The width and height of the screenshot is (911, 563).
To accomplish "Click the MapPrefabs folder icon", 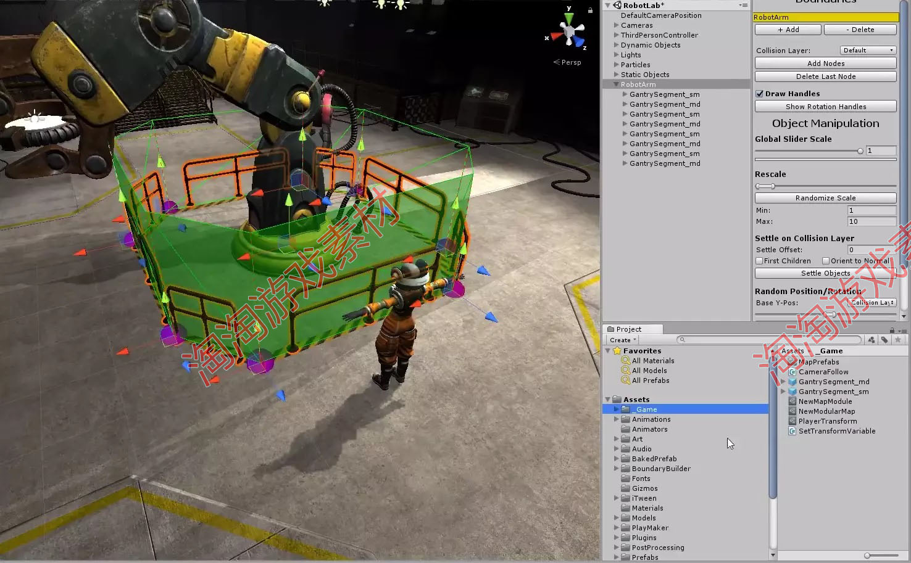I will click(792, 362).
